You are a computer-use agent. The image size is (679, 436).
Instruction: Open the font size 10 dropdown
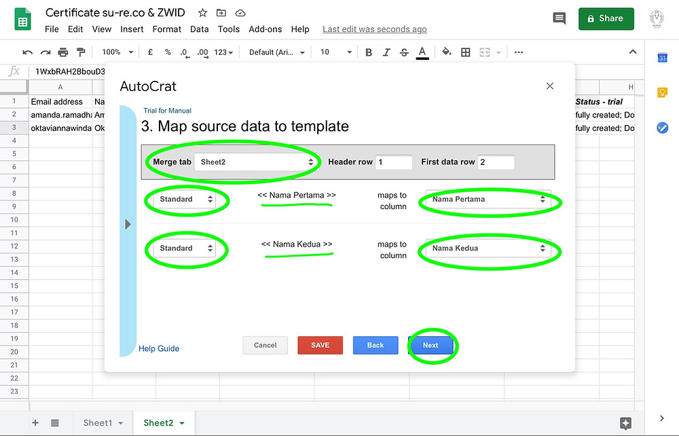pos(336,52)
